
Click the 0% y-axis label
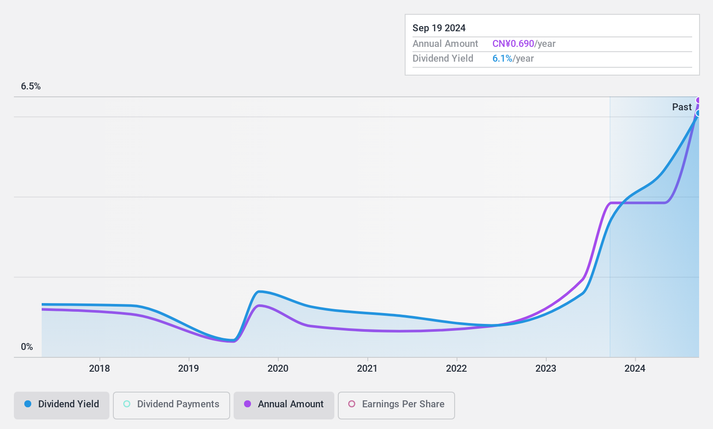27,346
